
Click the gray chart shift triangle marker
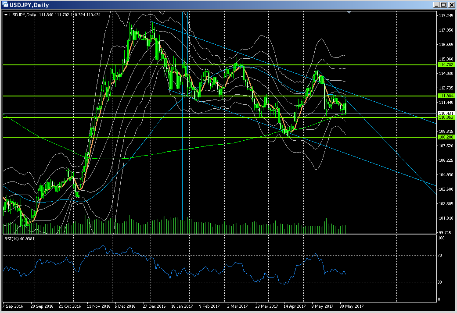pos(349,13)
